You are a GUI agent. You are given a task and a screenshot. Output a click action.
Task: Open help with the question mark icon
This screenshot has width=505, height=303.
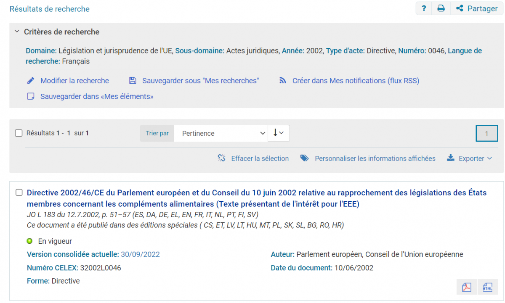[x=424, y=8]
